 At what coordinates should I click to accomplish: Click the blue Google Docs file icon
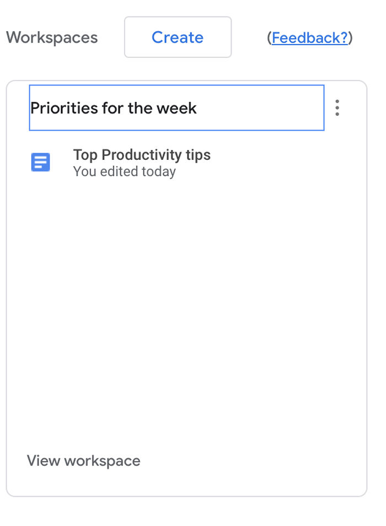[x=41, y=162]
